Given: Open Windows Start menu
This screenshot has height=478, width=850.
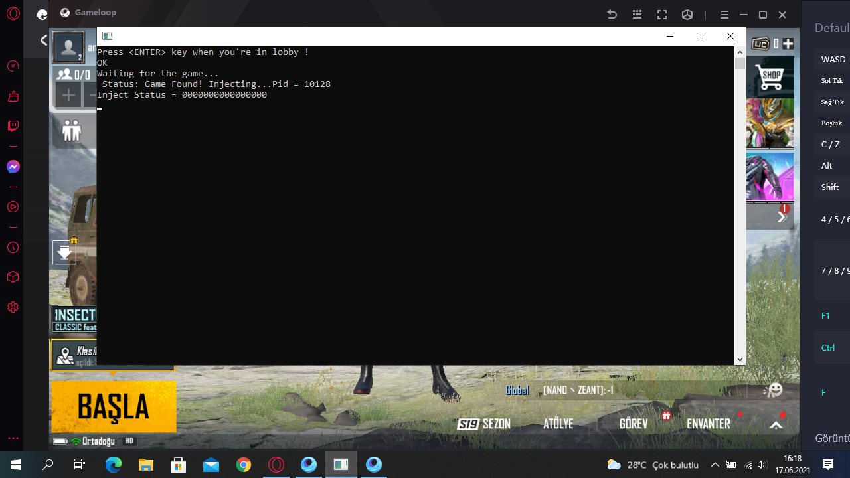Looking at the screenshot, I should 15,465.
